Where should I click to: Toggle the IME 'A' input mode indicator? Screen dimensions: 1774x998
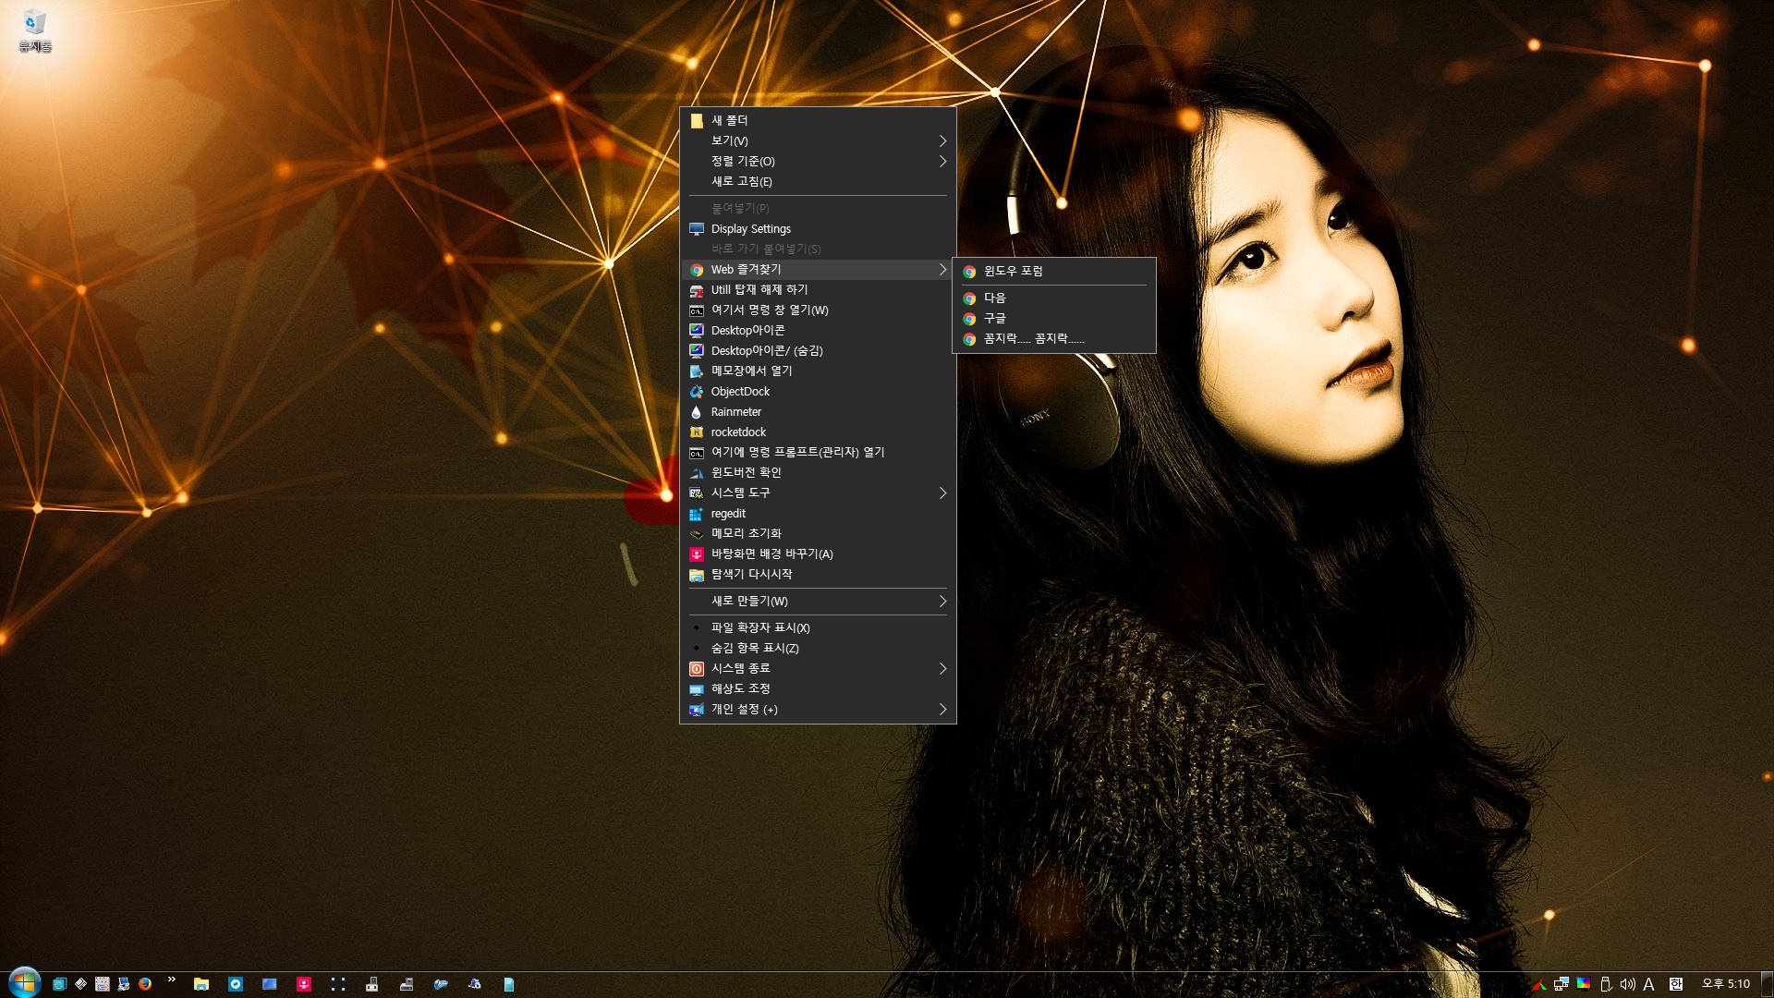coord(1648,984)
